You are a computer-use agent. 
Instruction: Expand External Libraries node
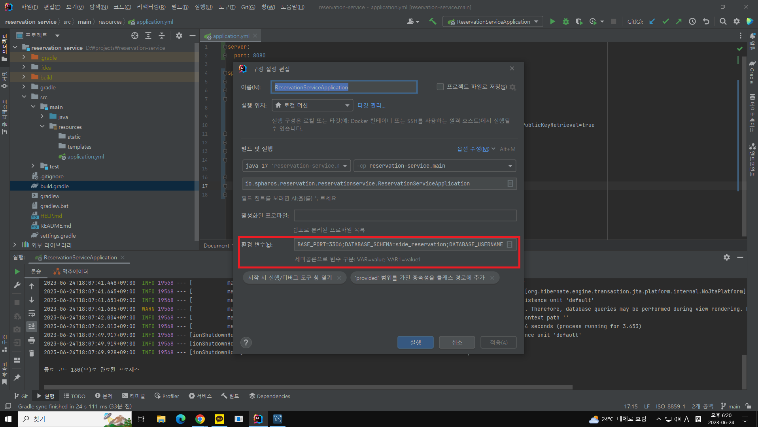coord(15,245)
